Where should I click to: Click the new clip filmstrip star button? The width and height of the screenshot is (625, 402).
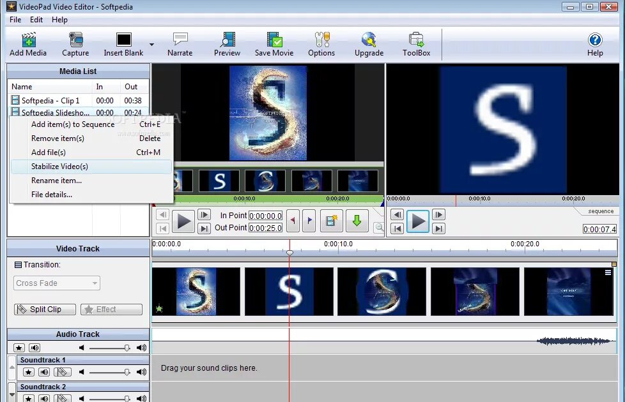point(331,221)
